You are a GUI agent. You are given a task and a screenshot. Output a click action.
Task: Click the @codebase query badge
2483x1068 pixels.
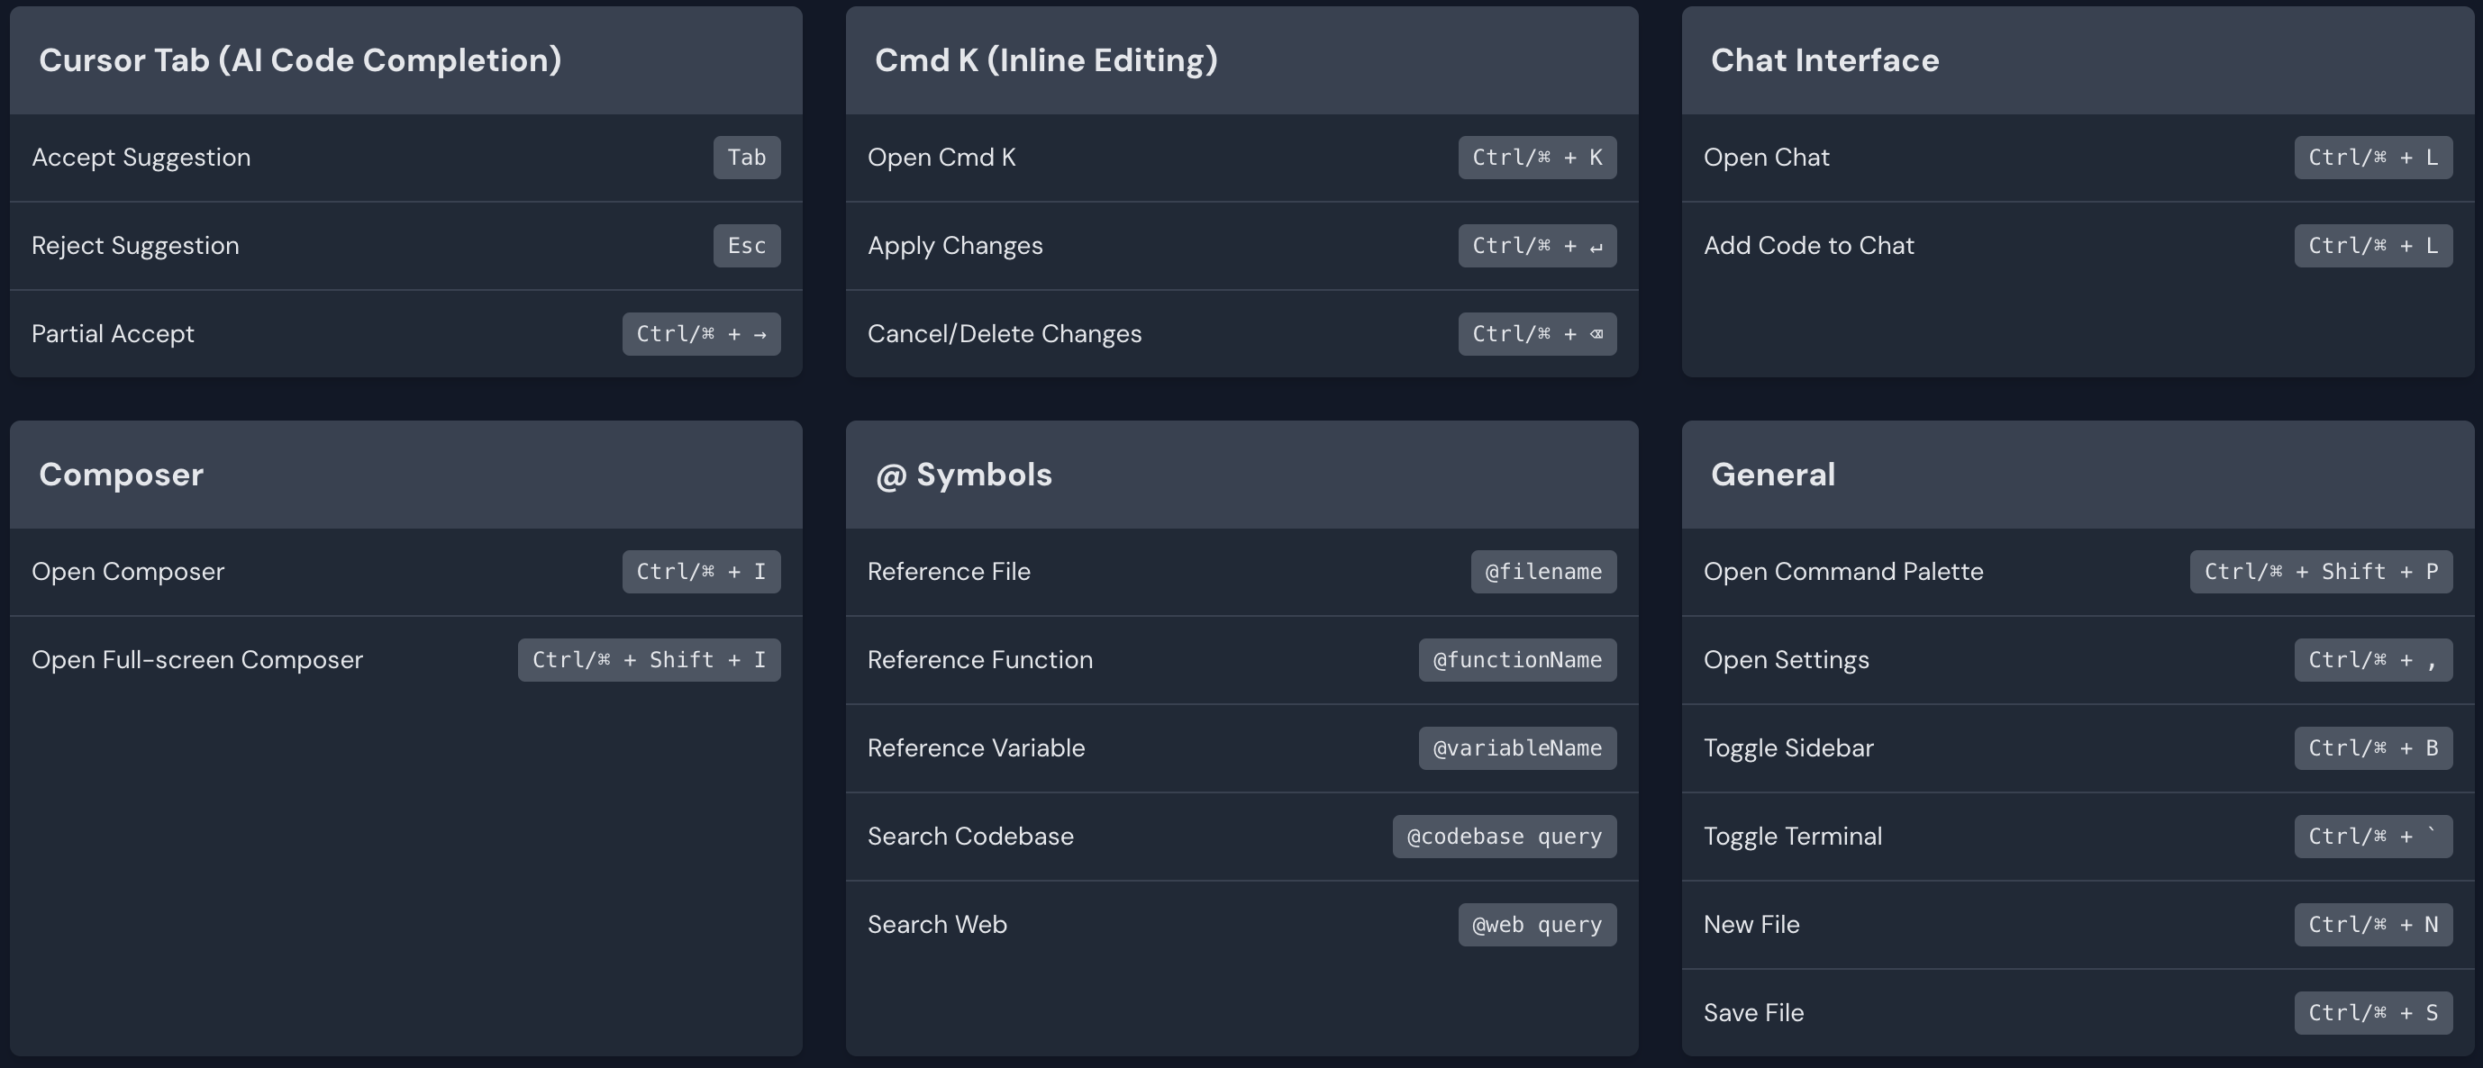click(1505, 837)
